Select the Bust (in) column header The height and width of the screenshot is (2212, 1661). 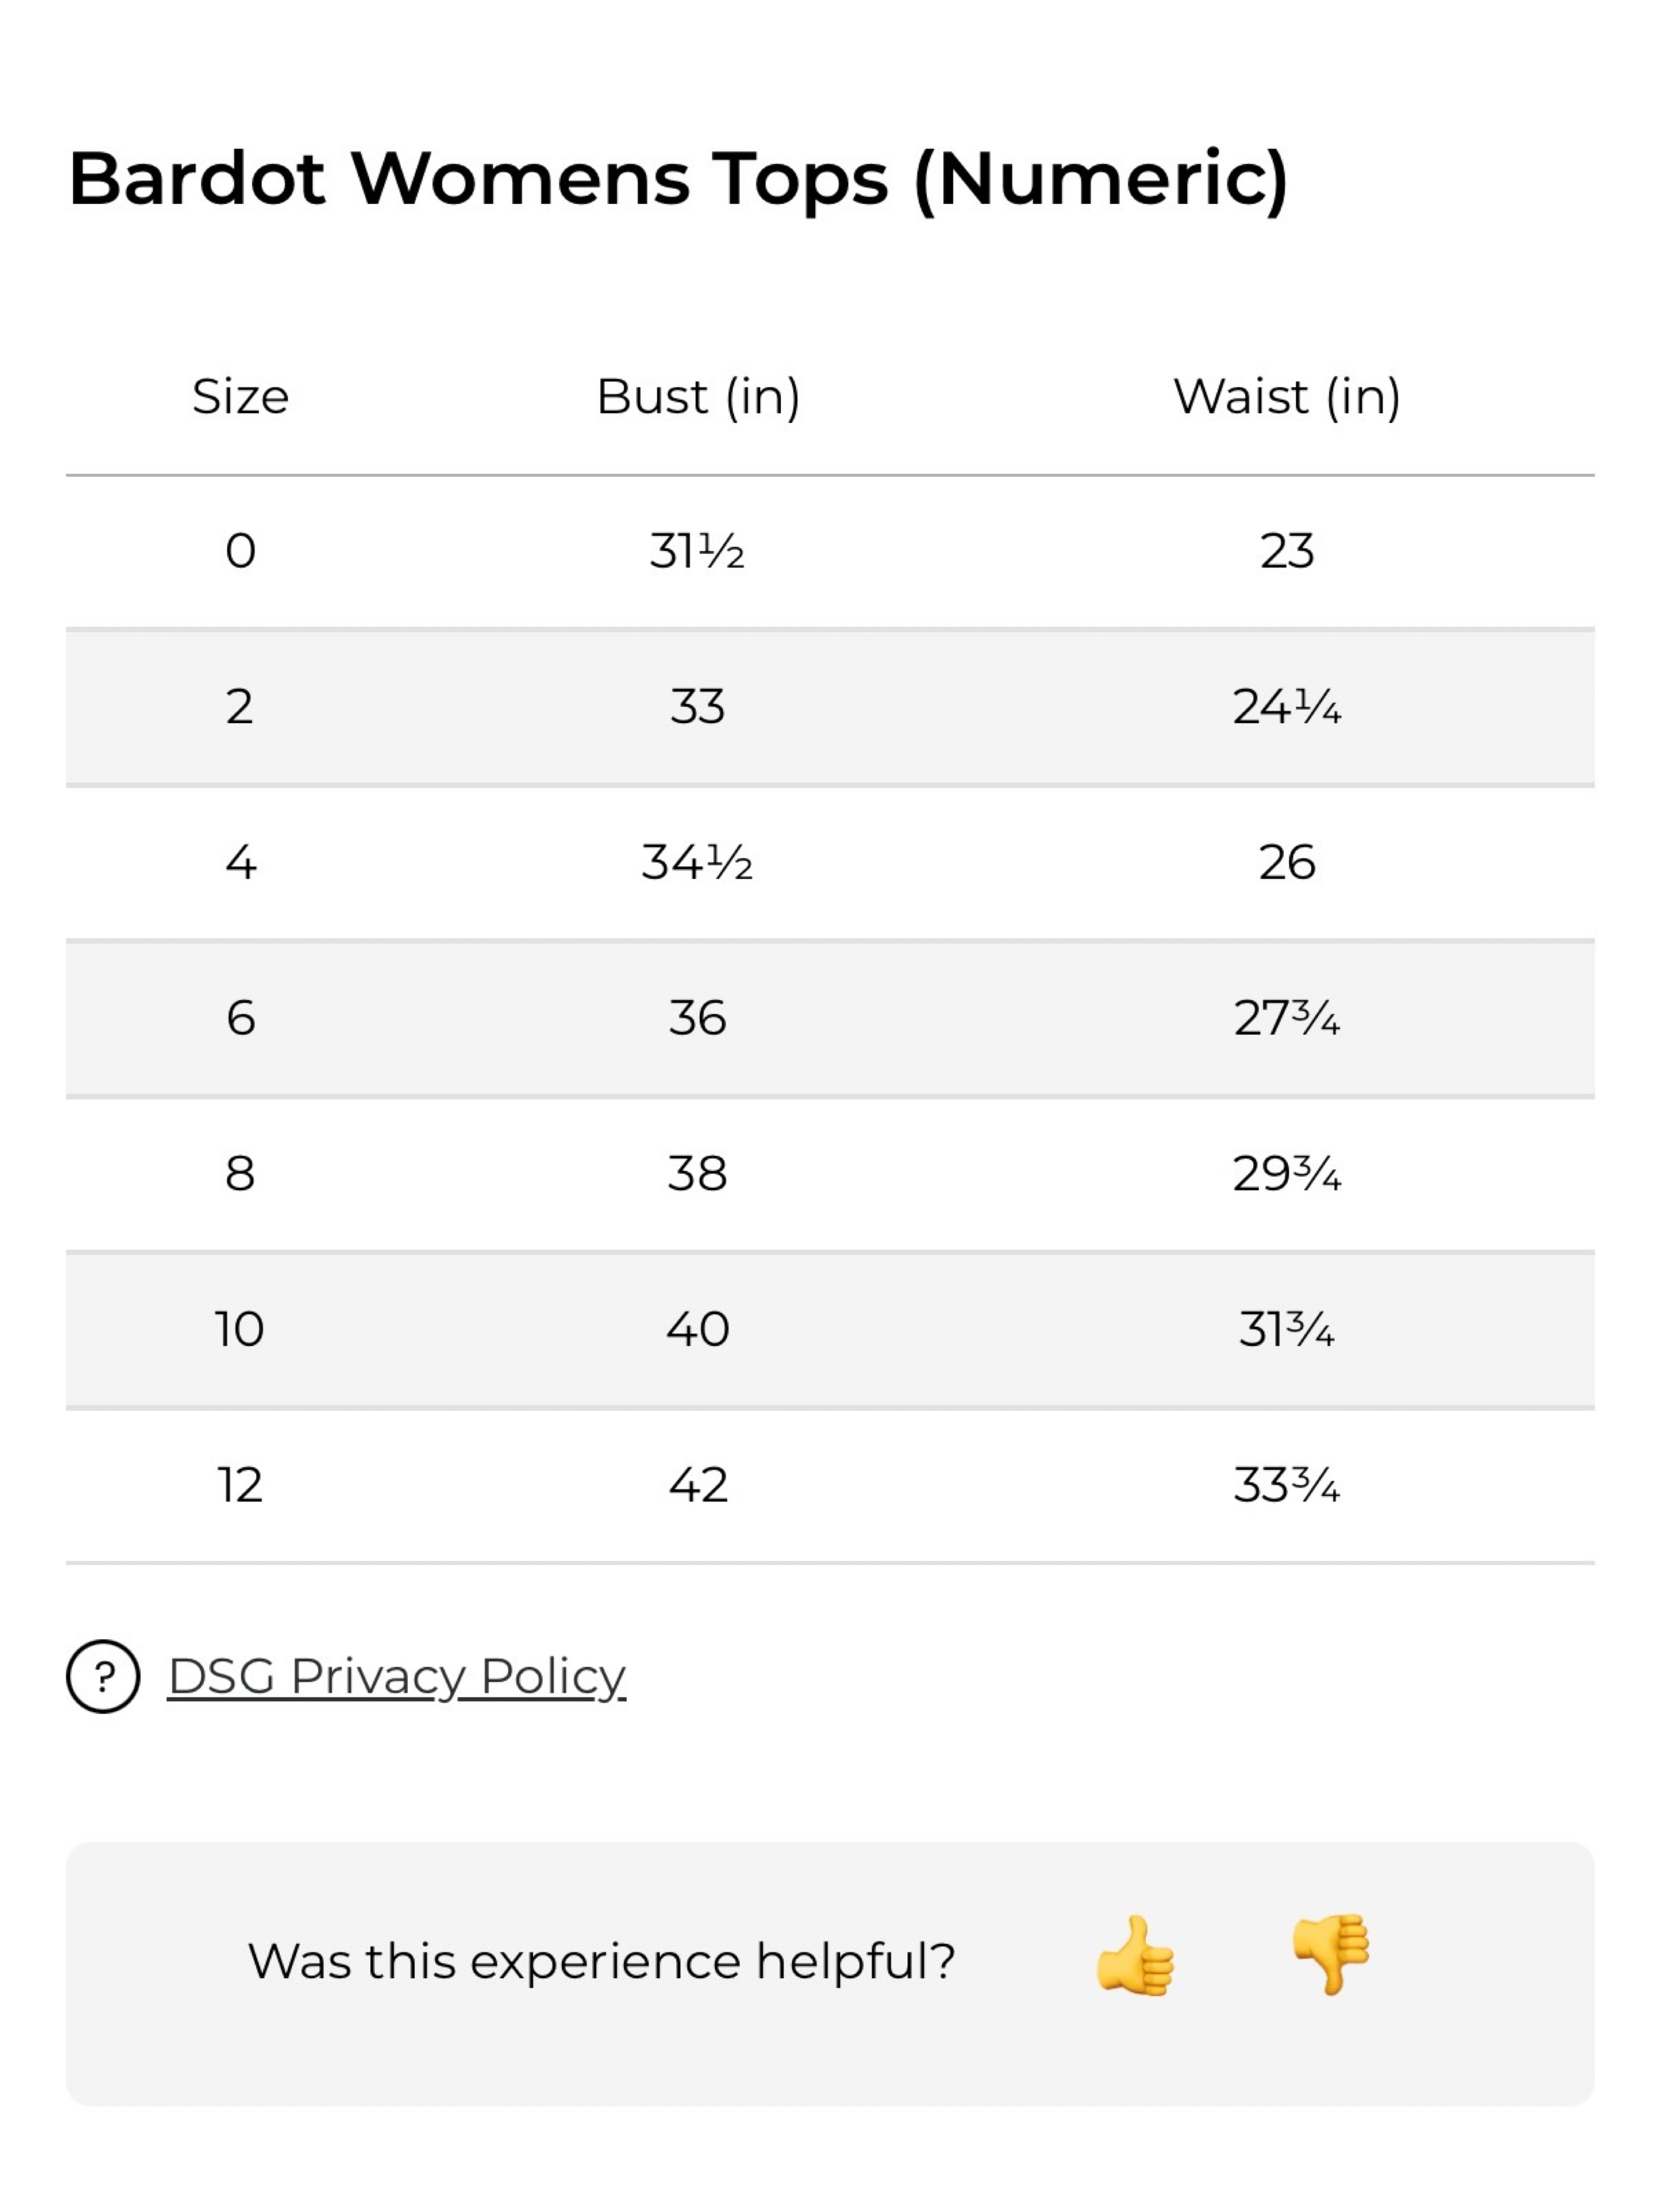tap(698, 397)
